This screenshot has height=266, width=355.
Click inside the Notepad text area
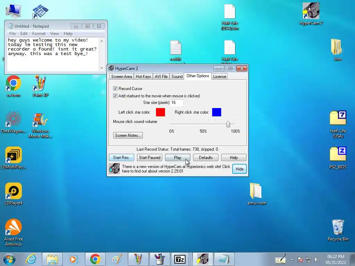(x=53, y=54)
